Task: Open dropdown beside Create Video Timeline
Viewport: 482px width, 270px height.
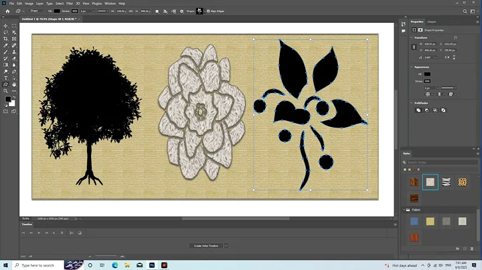Action: click(x=226, y=246)
